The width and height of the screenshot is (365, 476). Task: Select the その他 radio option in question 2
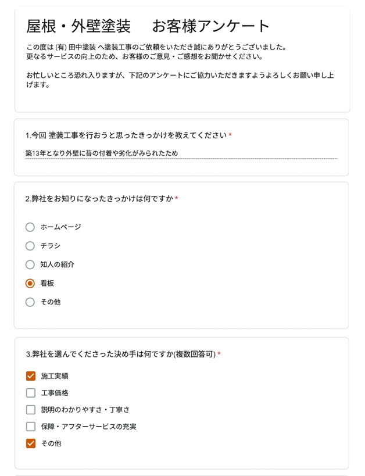click(30, 302)
